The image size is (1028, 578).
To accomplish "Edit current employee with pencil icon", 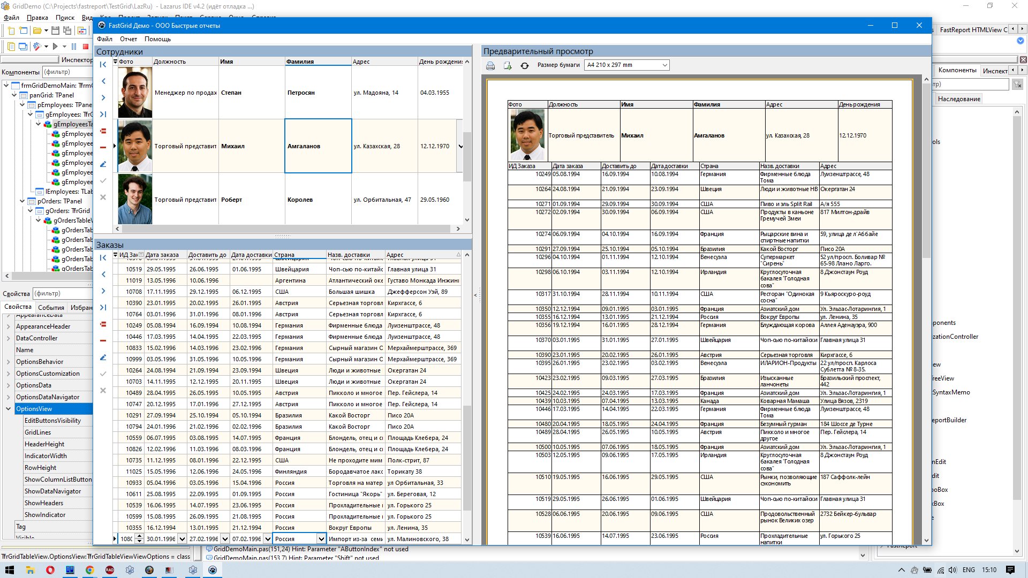I will tap(103, 164).
